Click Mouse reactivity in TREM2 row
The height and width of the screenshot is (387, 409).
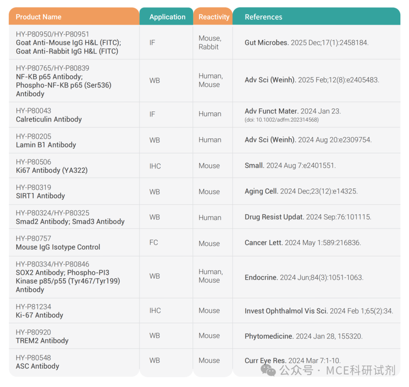tap(209, 336)
